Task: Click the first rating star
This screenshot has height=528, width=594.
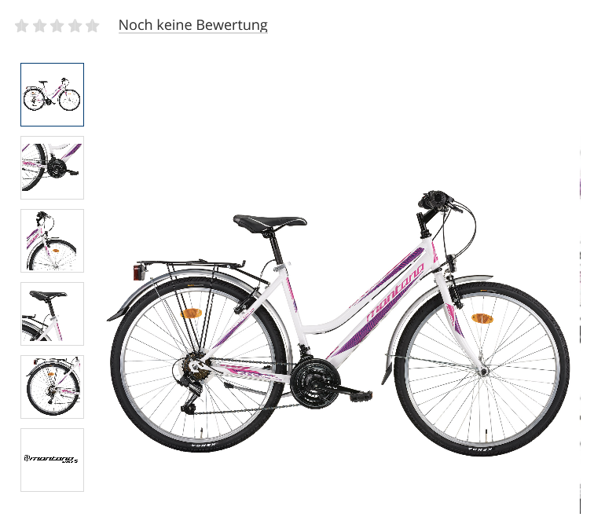Action: tap(21, 26)
